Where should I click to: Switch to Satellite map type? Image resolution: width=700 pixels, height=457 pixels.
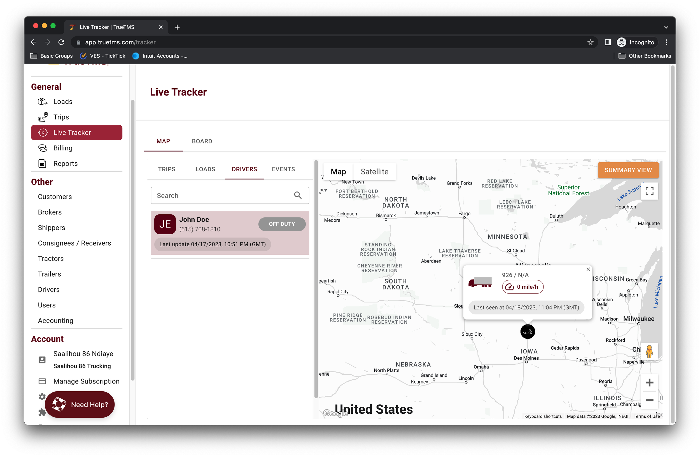coord(374,172)
